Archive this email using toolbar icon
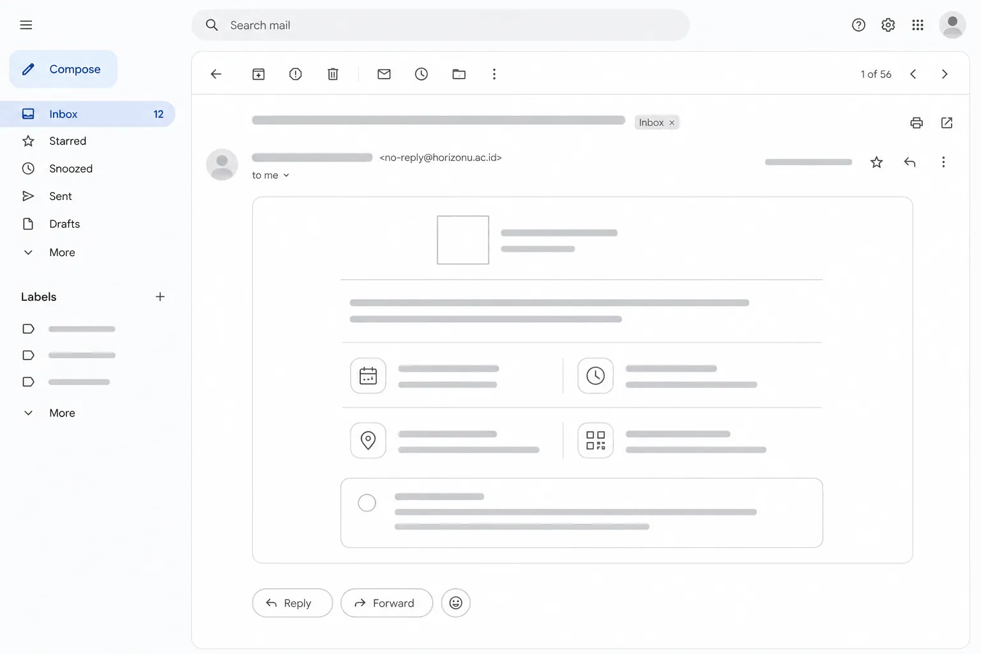 (x=258, y=74)
